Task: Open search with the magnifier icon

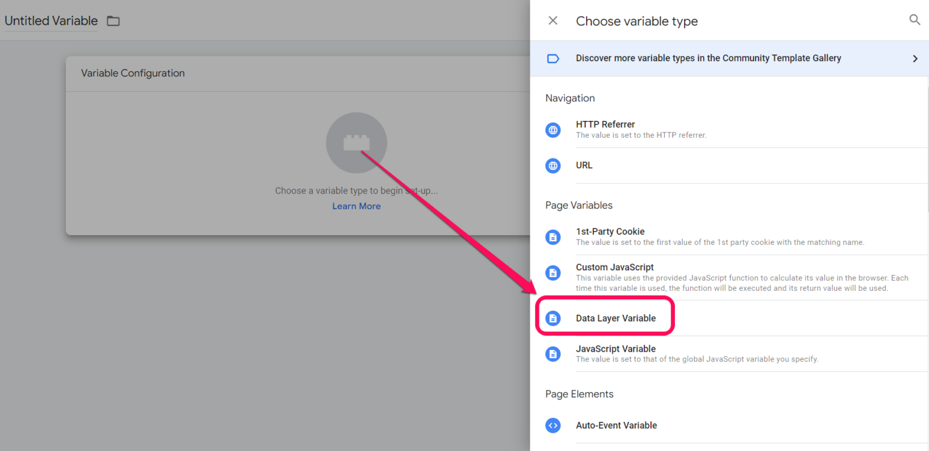Action: coord(914,19)
